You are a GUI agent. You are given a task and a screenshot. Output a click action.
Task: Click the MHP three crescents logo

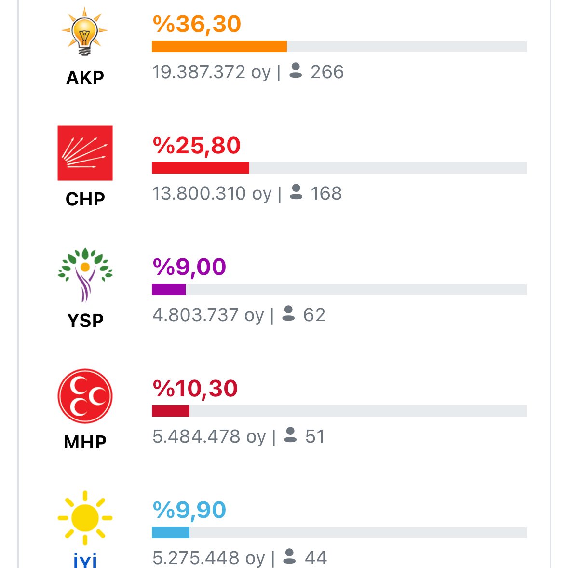pos(85,396)
